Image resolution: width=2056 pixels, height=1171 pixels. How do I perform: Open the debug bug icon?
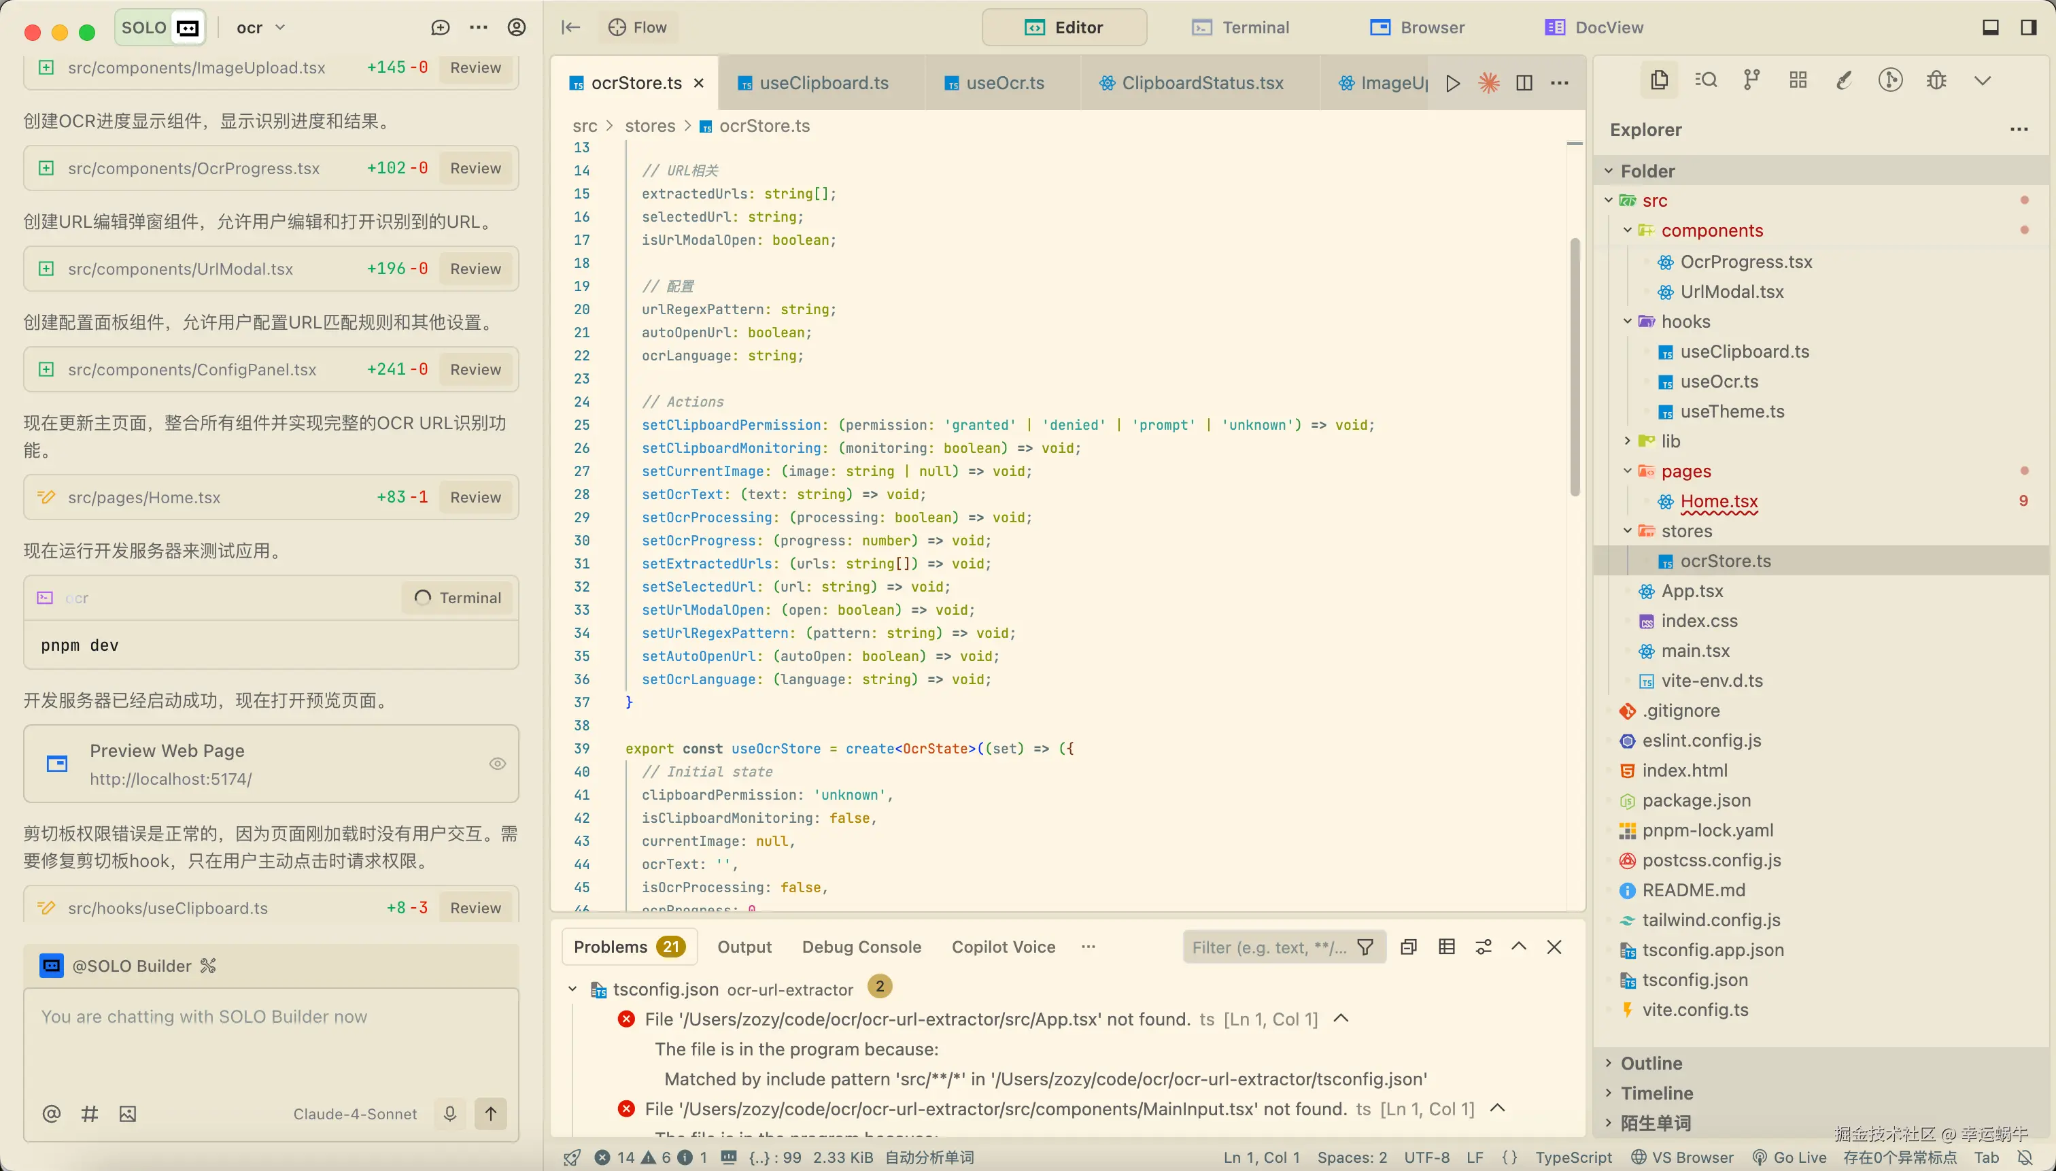point(1936,80)
